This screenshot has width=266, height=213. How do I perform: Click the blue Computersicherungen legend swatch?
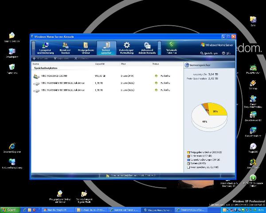[188, 160]
